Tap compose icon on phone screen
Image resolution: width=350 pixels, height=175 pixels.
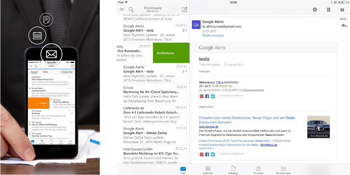click(72, 66)
